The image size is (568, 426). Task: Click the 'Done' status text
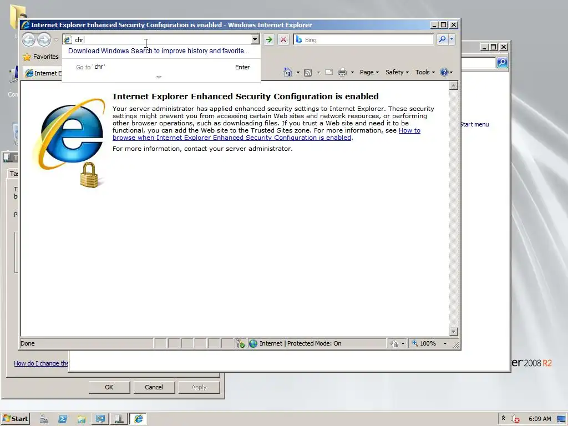click(28, 343)
